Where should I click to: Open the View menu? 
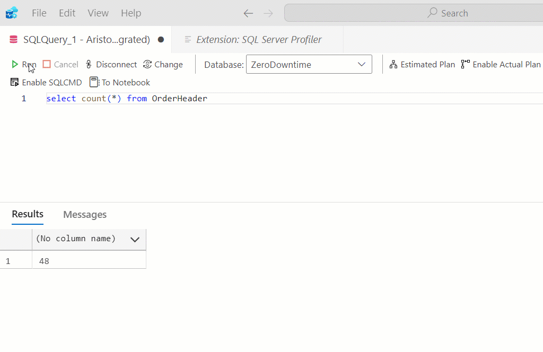[x=98, y=13]
